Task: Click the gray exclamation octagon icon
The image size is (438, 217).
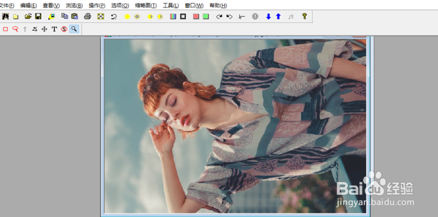Action: point(255,17)
